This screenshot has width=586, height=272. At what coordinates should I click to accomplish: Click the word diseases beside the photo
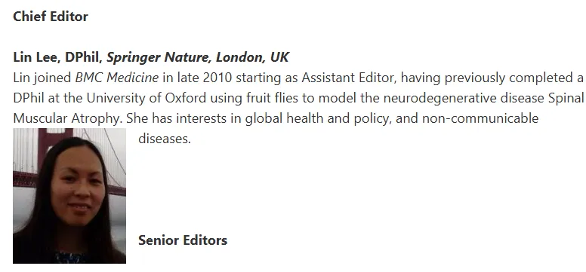click(165, 139)
